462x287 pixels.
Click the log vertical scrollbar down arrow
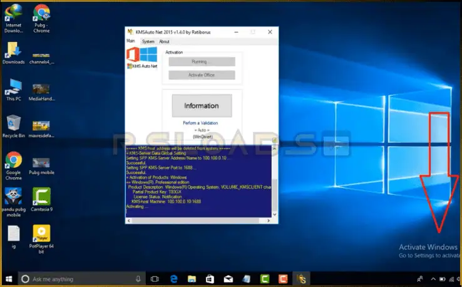(275, 214)
